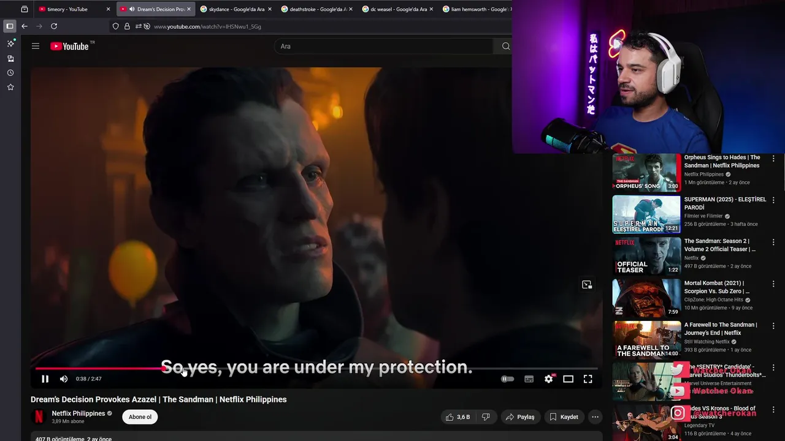This screenshot has width=785, height=441.
Task: Open the player settings gear
Action: (x=549, y=379)
